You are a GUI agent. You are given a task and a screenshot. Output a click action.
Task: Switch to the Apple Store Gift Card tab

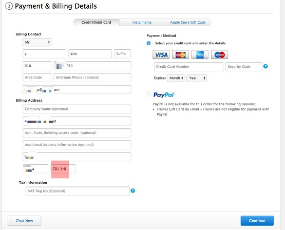(x=188, y=23)
